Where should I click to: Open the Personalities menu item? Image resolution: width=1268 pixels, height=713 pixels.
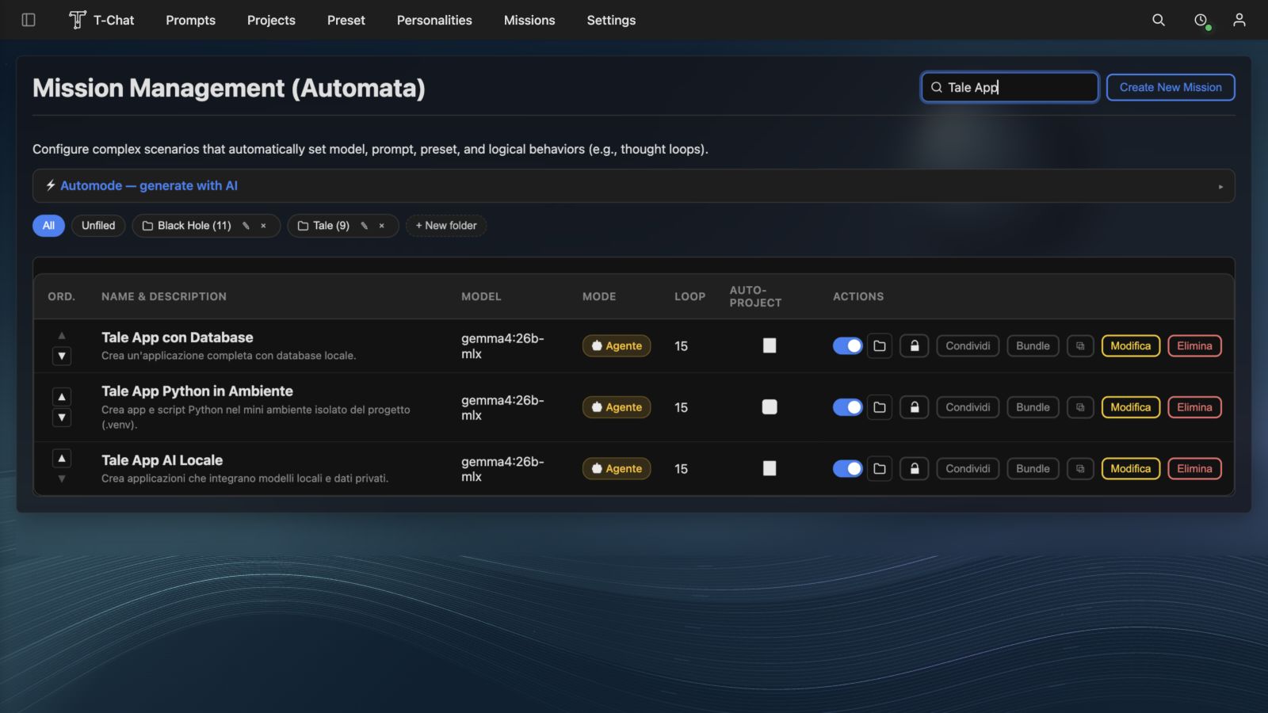(x=434, y=20)
